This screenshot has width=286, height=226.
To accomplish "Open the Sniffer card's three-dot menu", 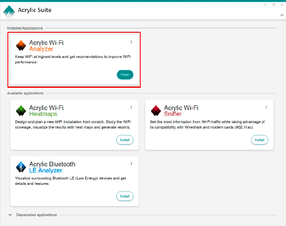I will tap(266, 107).
